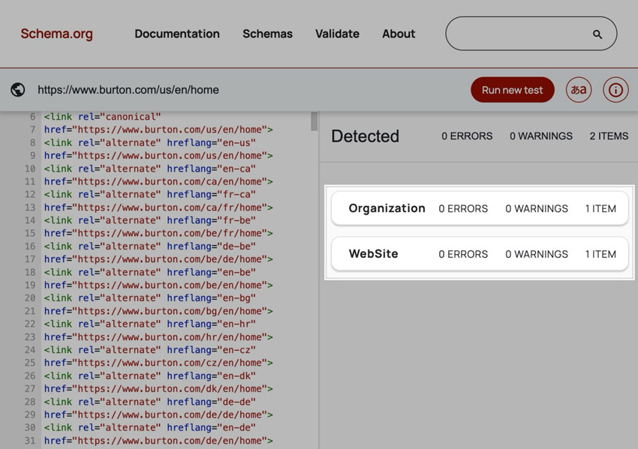Click the search magnifier icon

[597, 34]
